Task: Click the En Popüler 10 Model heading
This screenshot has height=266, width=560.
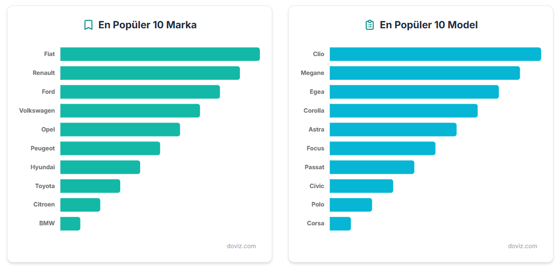Action: point(428,25)
